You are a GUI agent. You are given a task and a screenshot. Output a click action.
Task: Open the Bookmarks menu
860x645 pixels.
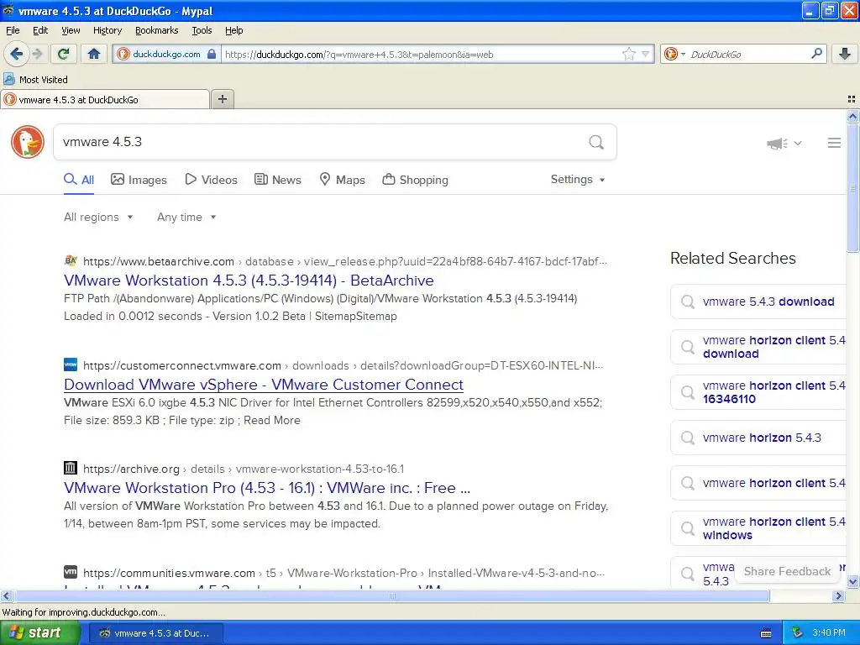[x=157, y=30]
